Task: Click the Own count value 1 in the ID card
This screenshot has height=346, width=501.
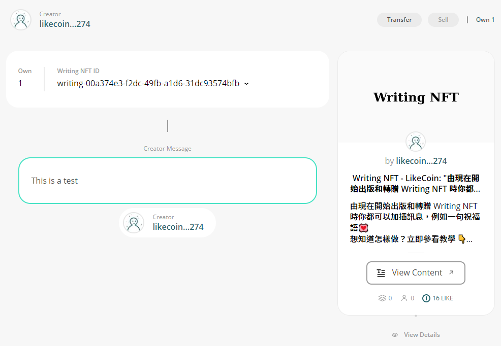Action: (x=20, y=84)
